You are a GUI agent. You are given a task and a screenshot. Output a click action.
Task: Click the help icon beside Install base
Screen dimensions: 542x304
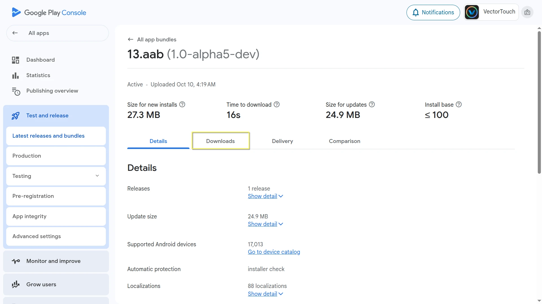[459, 104]
